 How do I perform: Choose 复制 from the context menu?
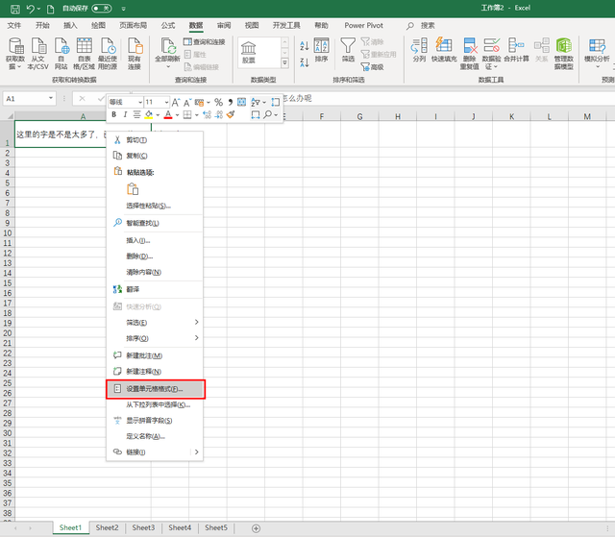click(155, 156)
